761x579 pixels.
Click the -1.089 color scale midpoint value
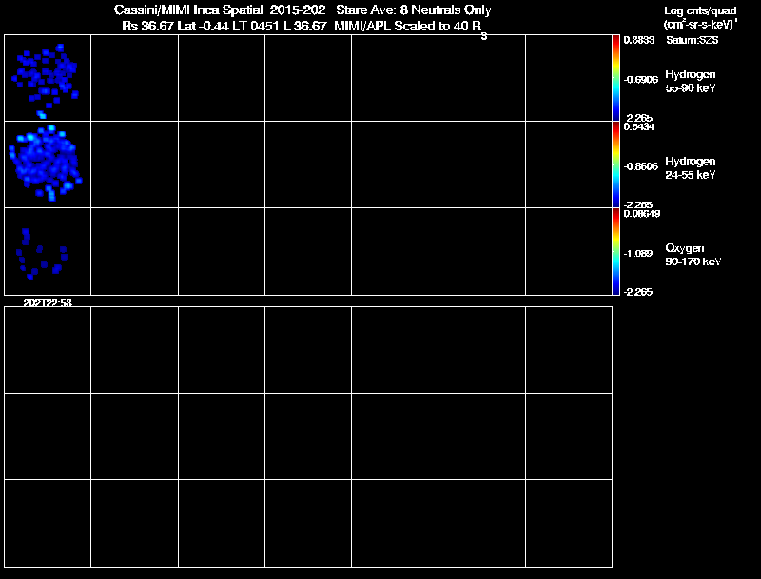637,253
